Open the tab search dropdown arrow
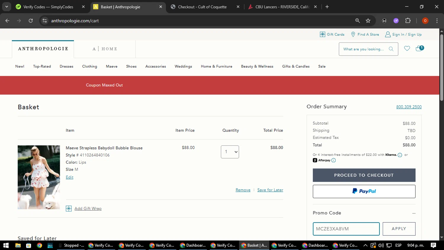This screenshot has width=444, height=250. 7,7
